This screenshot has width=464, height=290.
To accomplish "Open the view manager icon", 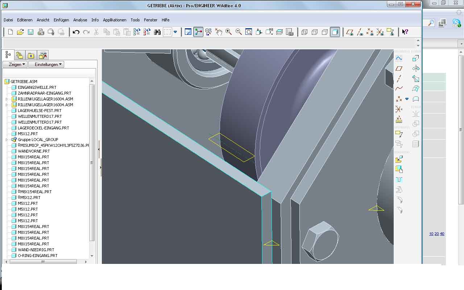I will click(290, 32).
